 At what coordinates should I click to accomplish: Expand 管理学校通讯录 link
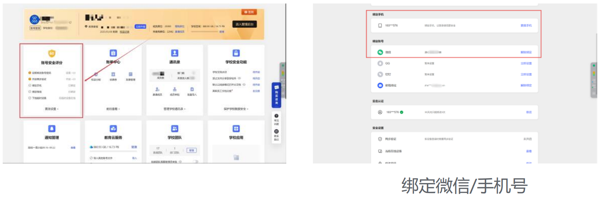(174, 109)
